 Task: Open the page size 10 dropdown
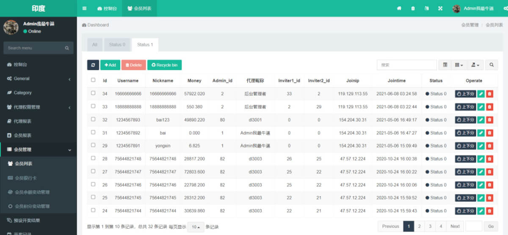pyautogui.click(x=196, y=227)
